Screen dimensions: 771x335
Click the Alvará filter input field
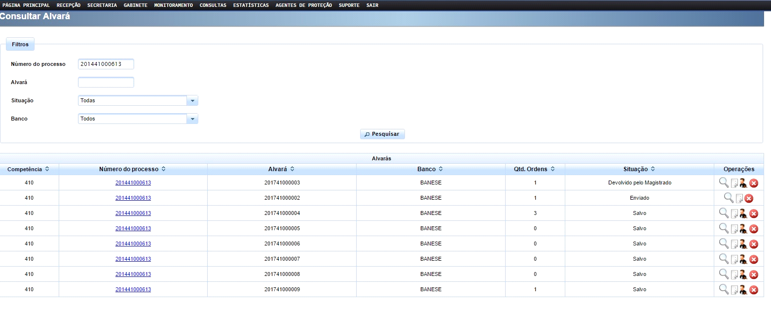[106, 82]
